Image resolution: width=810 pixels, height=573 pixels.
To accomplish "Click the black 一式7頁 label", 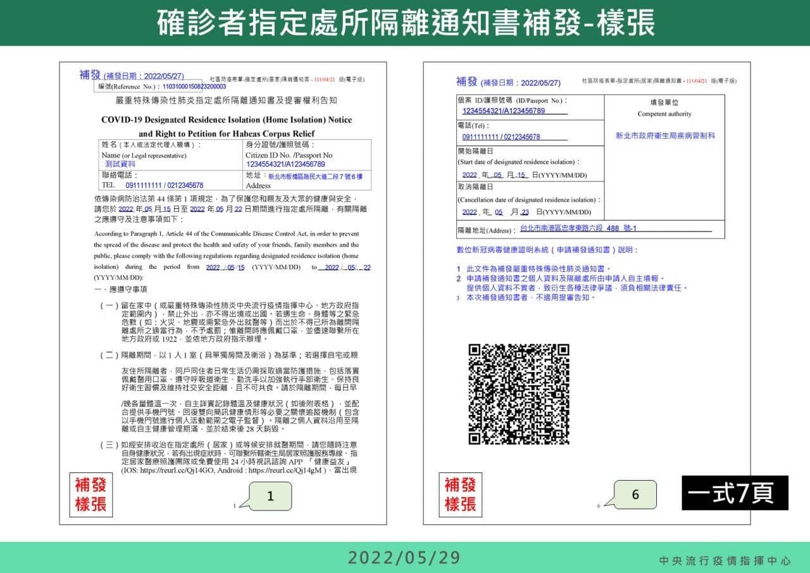I will click(x=735, y=493).
